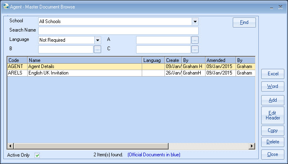Expand the School dropdown
This screenshot has height=164, width=288.
[195, 21]
